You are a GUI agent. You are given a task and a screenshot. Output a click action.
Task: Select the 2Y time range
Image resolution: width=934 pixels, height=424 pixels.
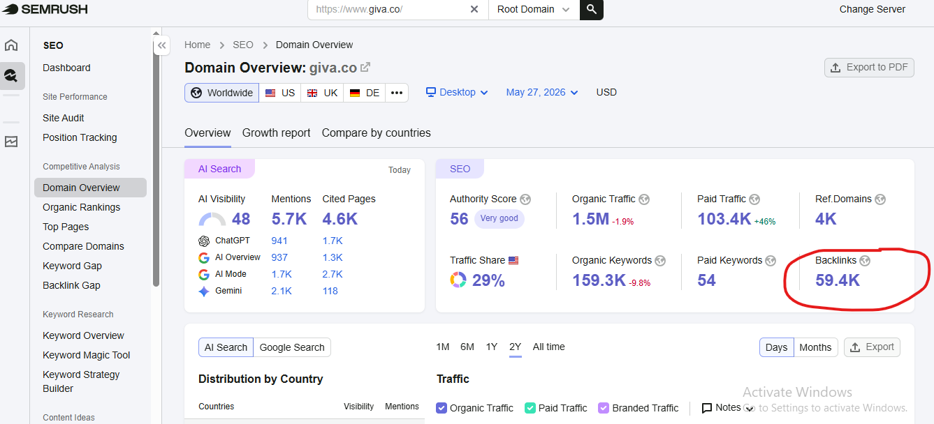(516, 347)
